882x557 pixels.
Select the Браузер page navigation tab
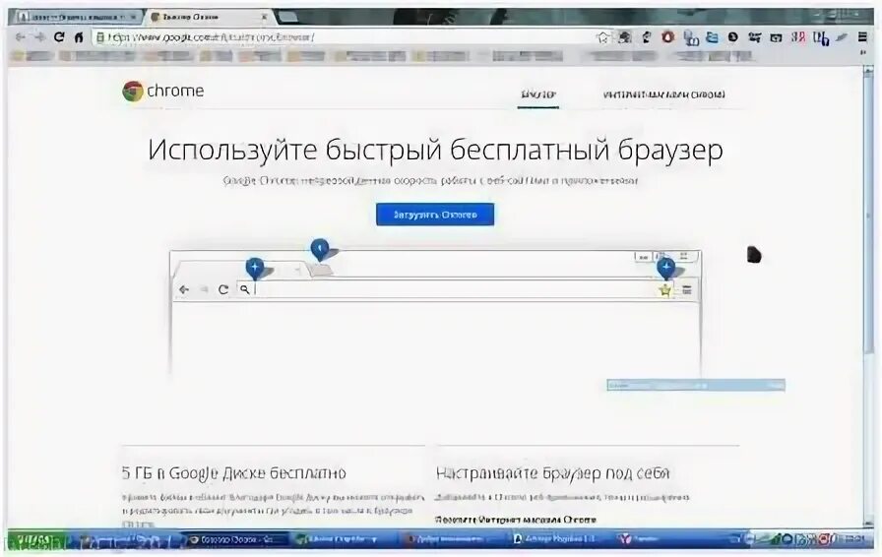[x=538, y=94]
